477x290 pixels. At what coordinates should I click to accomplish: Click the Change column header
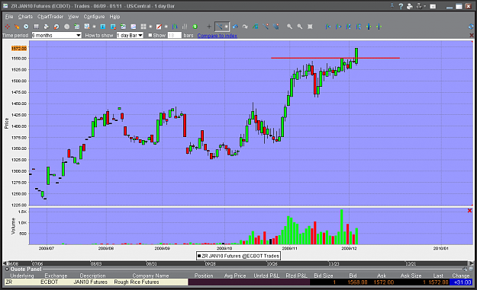pyautogui.click(x=460, y=276)
